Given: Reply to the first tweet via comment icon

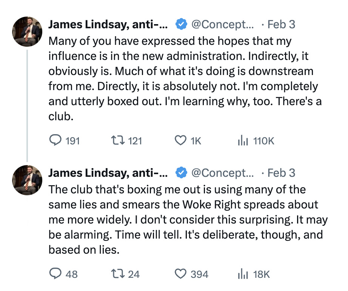Looking at the screenshot, I should coord(55,141).
